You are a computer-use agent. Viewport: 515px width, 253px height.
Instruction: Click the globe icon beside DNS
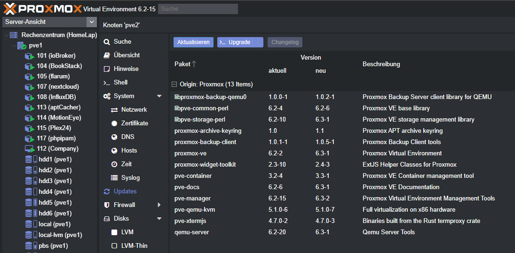[x=114, y=137]
